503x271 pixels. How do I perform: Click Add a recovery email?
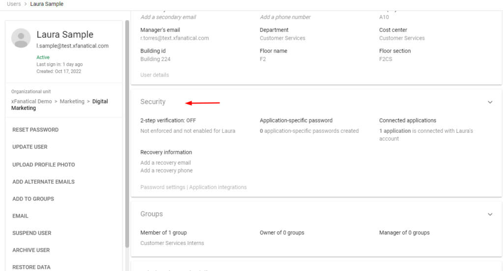166,163
